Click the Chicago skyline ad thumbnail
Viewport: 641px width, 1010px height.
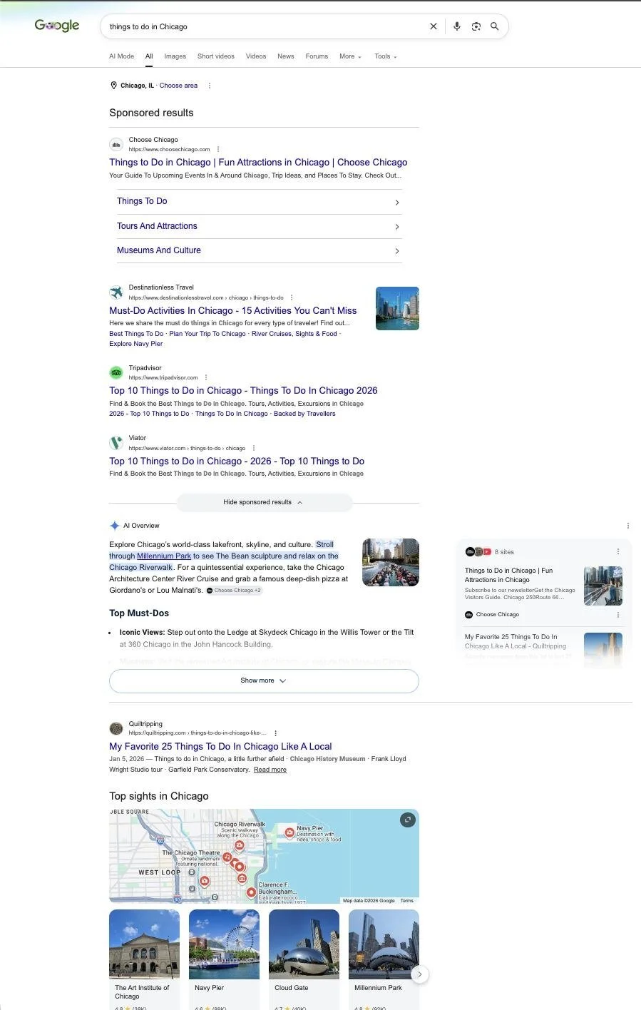[397, 308]
